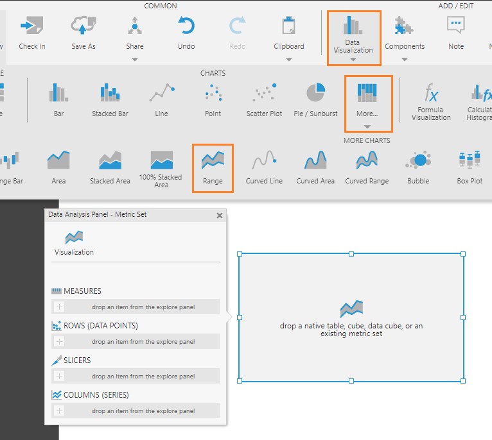The image size is (492, 440).
Task: Open the Data Visualization dropdown
Action: (x=353, y=60)
